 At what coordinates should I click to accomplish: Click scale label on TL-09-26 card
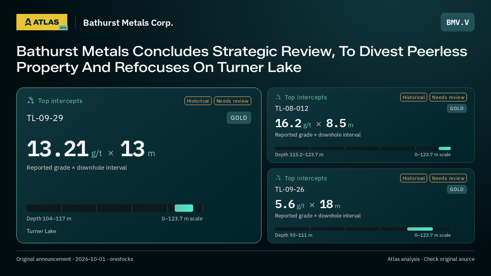pos(432,235)
